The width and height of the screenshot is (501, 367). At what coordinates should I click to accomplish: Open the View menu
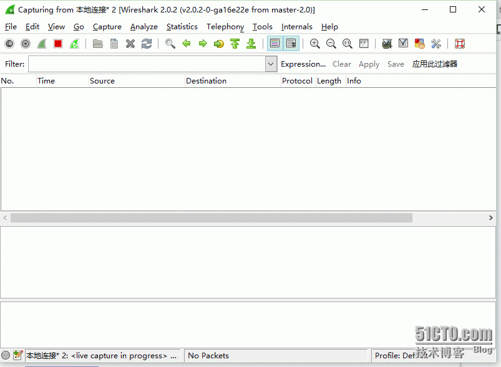coord(56,27)
